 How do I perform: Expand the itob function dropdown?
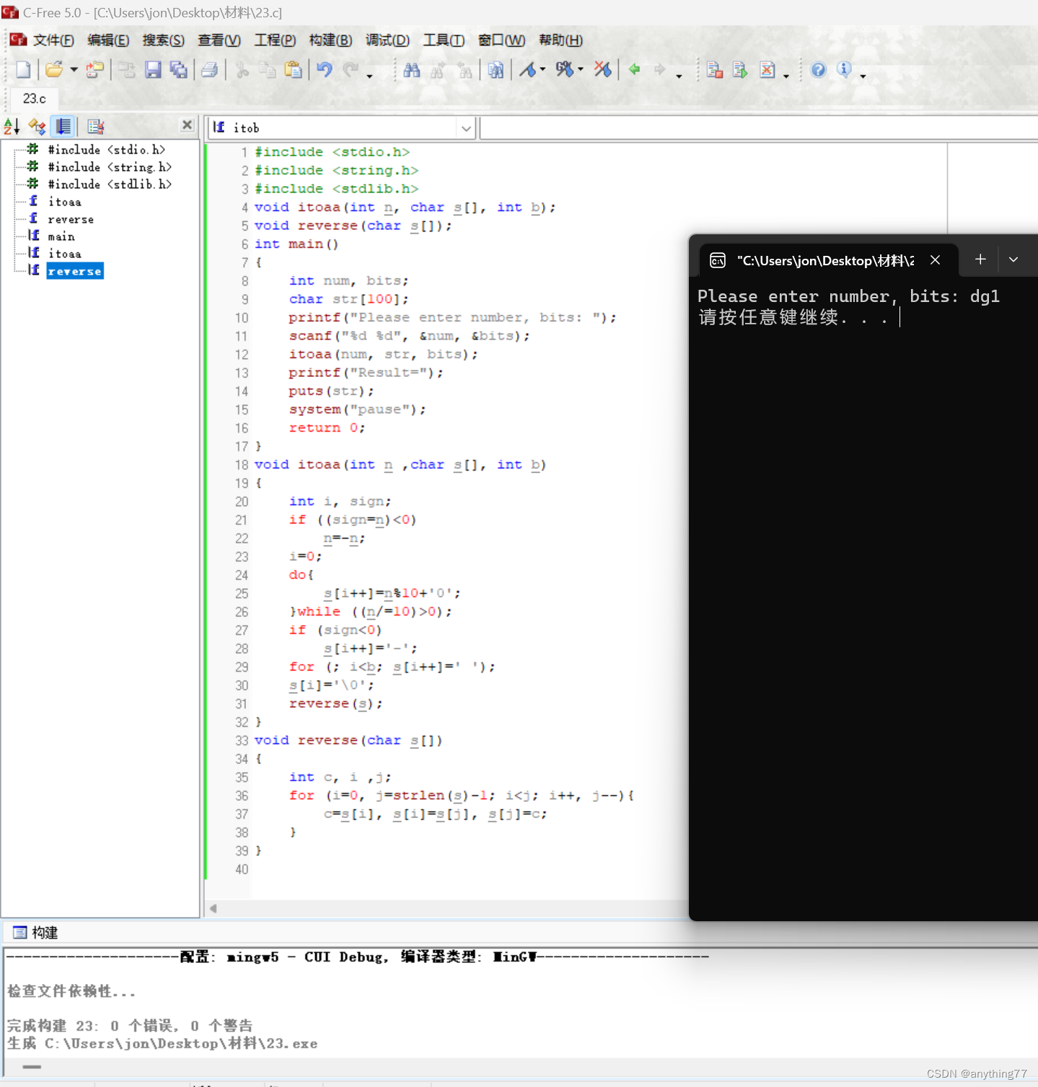466,128
